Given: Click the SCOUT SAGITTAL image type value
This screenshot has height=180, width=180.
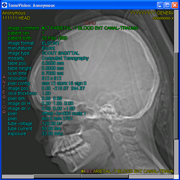Looking at the screenshot, I should click(x=61, y=53).
